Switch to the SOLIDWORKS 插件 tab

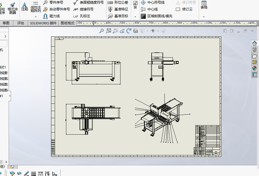tap(43, 23)
